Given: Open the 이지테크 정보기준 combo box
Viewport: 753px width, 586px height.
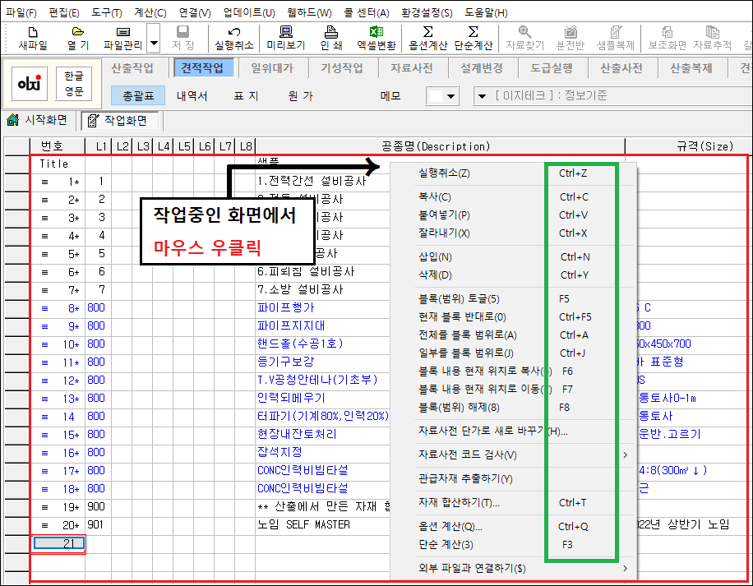Looking at the screenshot, I should (x=612, y=96).
